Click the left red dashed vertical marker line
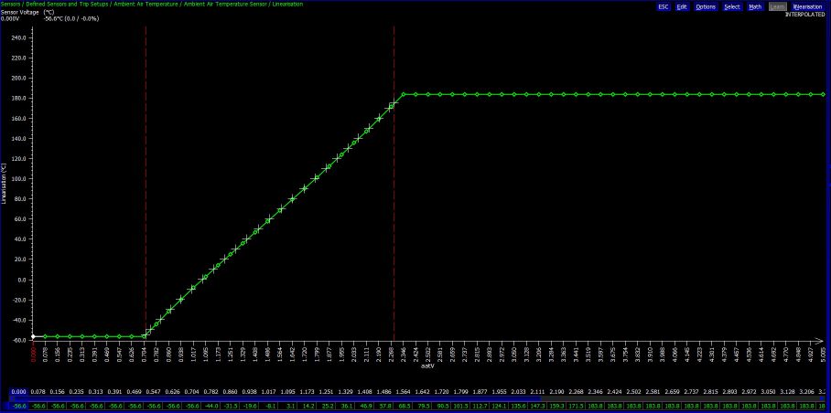Image resolution: width=831 pixels, height=413 pixels. coord(146,183)
